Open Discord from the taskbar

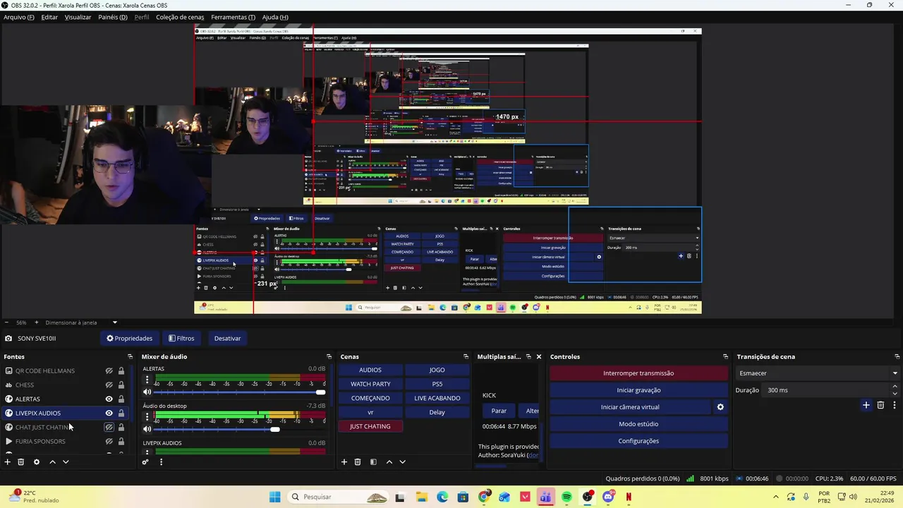[608, 497]
